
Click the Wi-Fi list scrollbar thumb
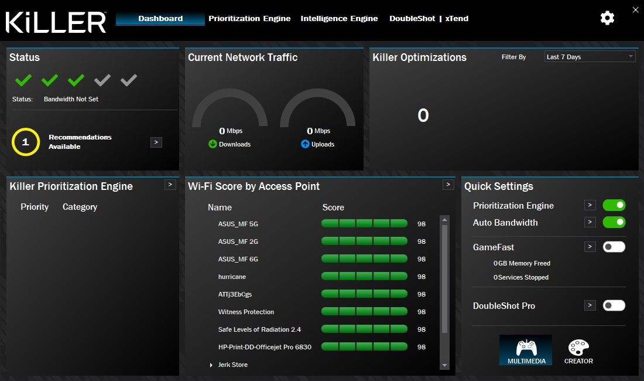click(444, 279)
